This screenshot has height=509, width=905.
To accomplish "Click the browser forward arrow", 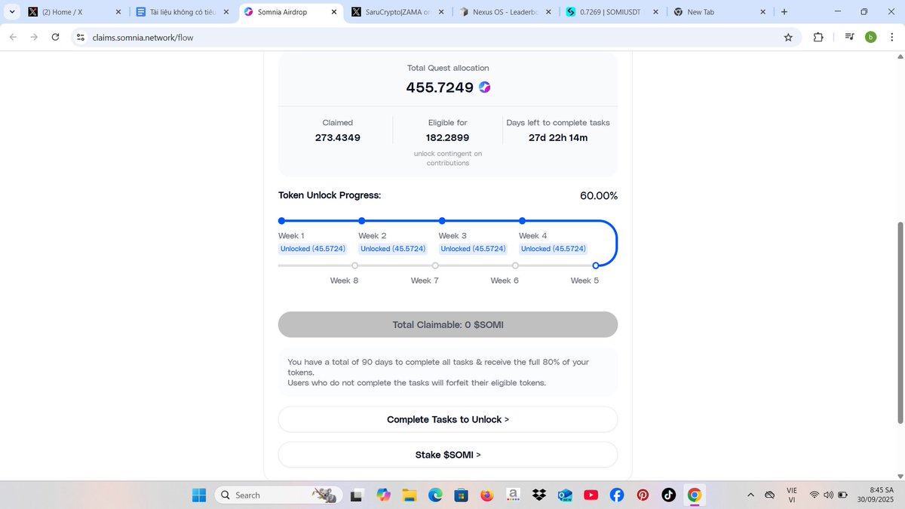I will pos(34,37).
